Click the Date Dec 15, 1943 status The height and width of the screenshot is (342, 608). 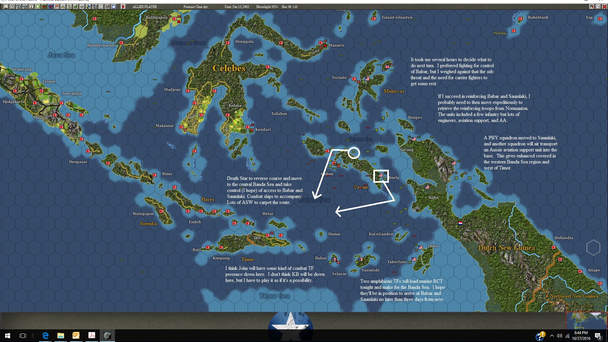coord(237,7)
